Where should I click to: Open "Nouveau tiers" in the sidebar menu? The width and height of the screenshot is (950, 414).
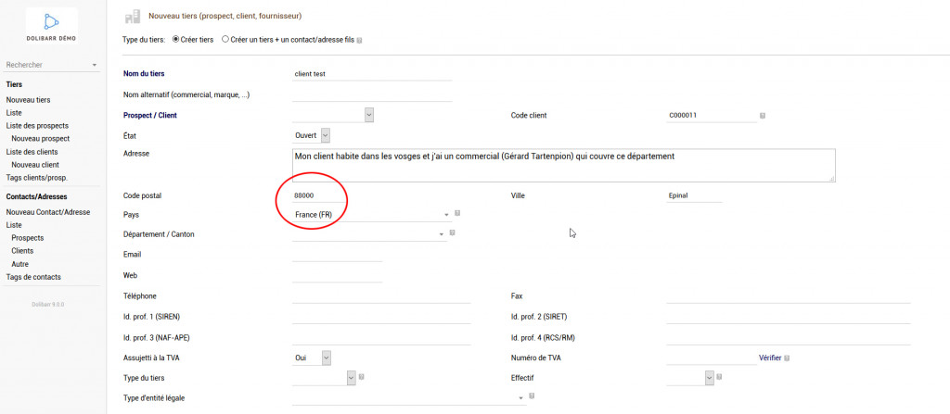28,99
